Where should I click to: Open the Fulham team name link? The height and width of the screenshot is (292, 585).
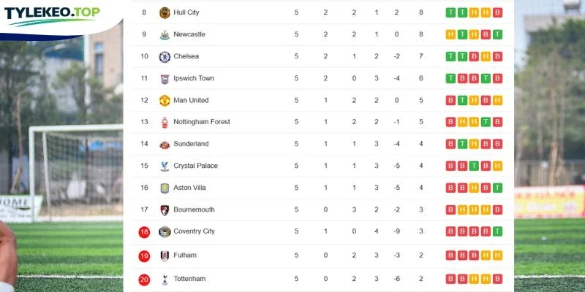185,255
